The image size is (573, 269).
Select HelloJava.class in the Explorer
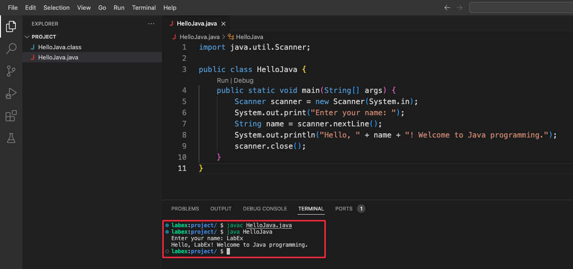[x=60, y=47]
